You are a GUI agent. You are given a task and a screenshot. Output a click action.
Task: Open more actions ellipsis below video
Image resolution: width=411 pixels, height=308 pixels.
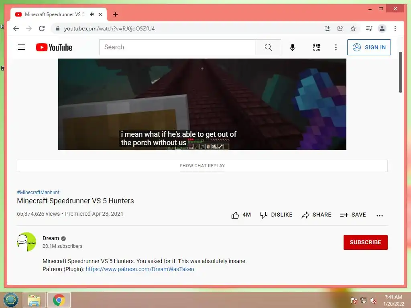pyautogui.click(x=380, y=215)
